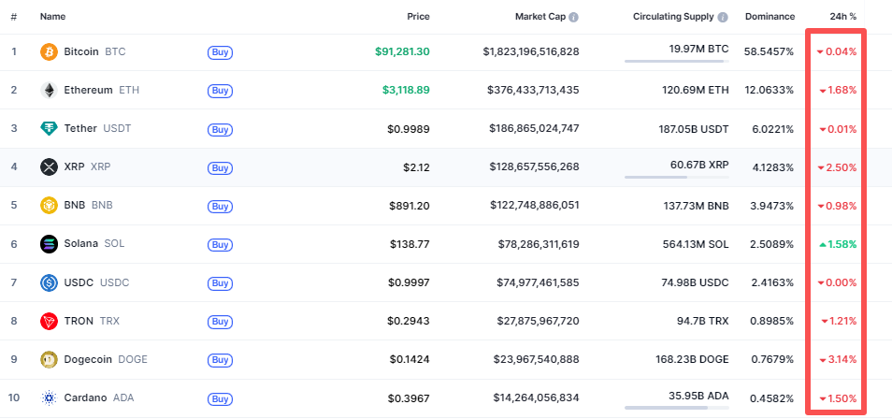This screenshot has height=419, width=892.
Task: Click the Tether logo icon
Action: coord(49,128)
